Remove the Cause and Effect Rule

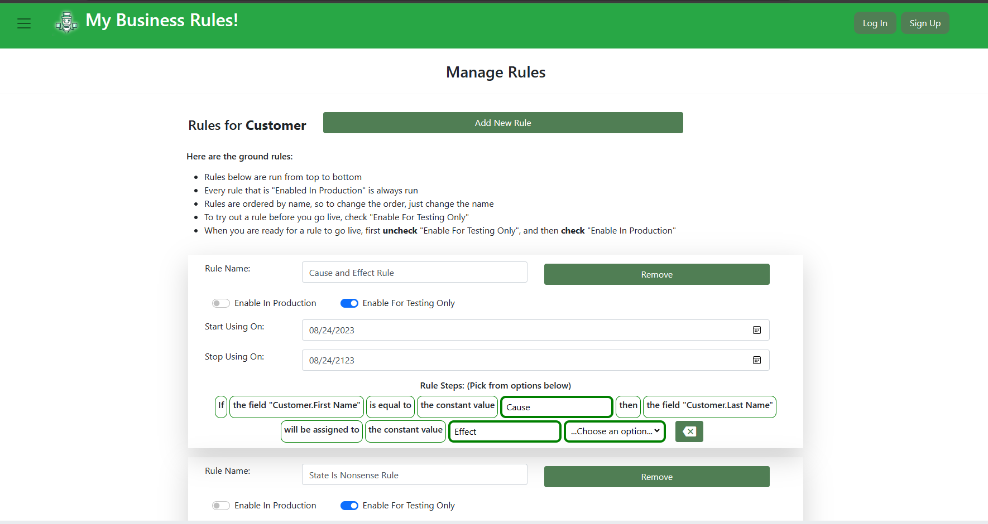[657, 274]
